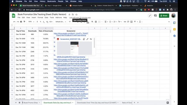The image size is (187, 105).
Task: Redo the last undone action
Action: click(18, 22)
